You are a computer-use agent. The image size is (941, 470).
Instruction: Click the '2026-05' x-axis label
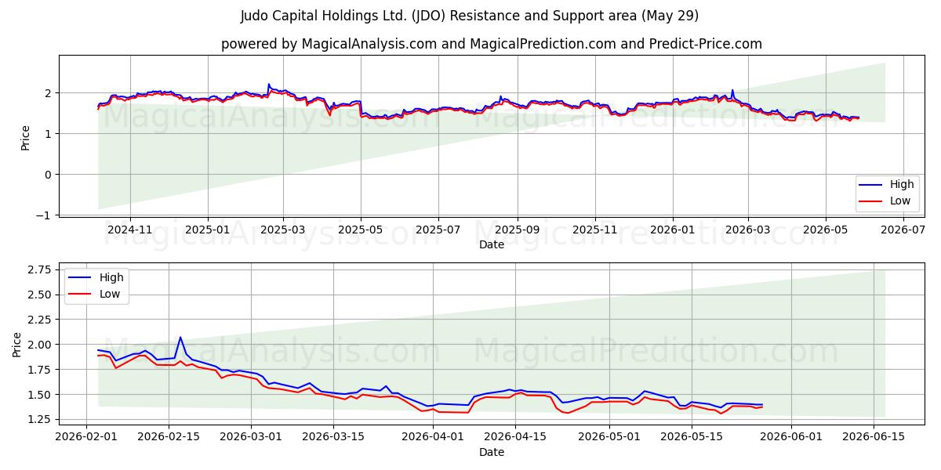(x=825, y=230)
